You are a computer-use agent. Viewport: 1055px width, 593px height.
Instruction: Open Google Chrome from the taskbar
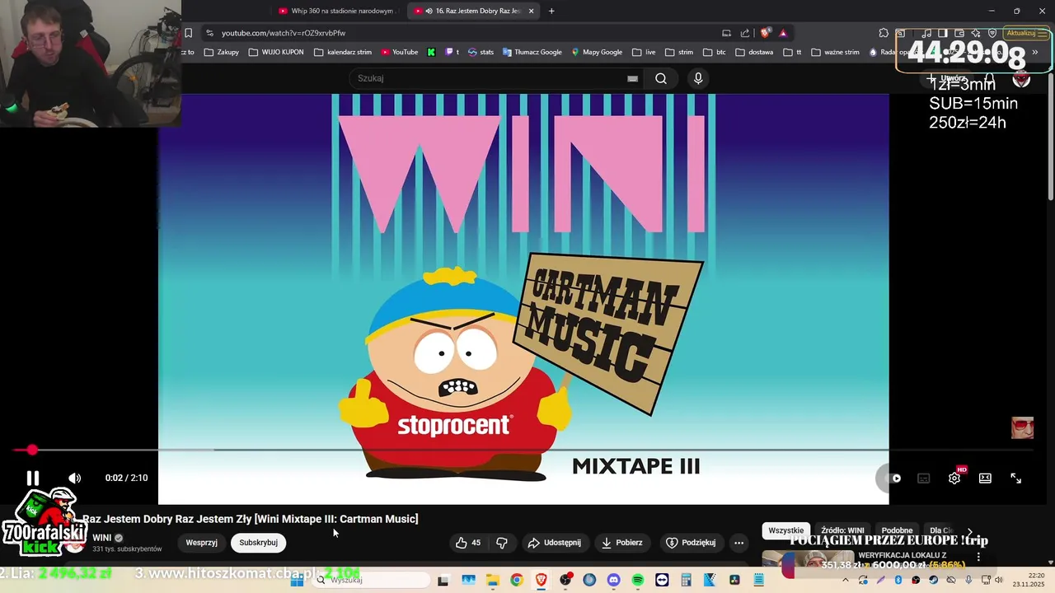[516, 580]
